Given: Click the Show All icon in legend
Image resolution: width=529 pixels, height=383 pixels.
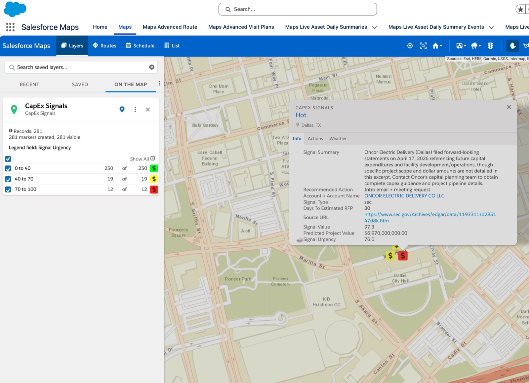Looking at the screenshot, I should coord(153,158).
